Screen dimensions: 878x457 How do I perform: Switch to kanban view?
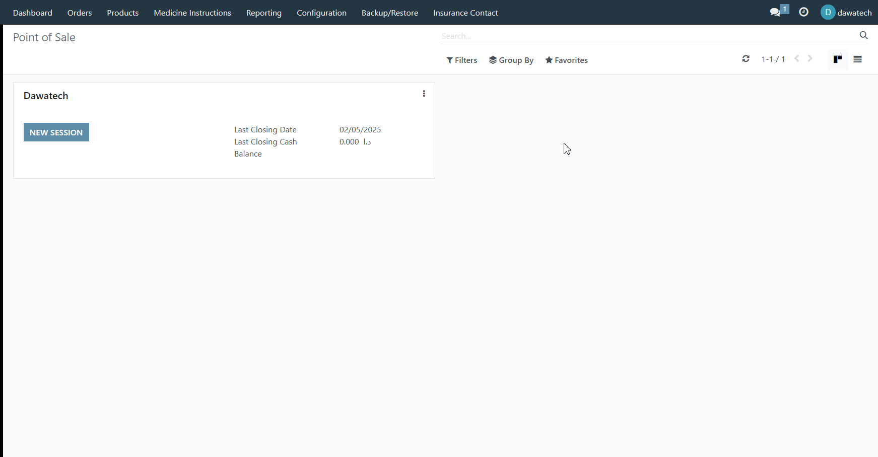click(x=838, y=59)
